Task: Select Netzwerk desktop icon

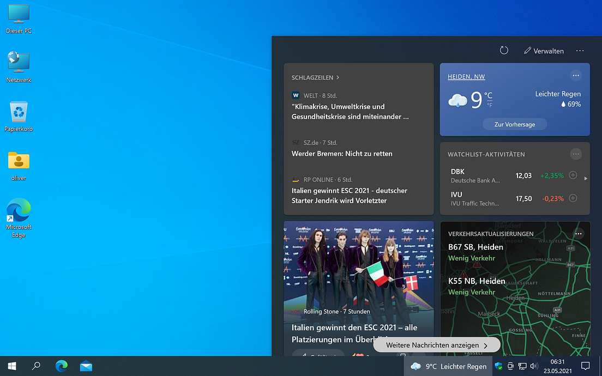Action: click(x=19, y=68)
